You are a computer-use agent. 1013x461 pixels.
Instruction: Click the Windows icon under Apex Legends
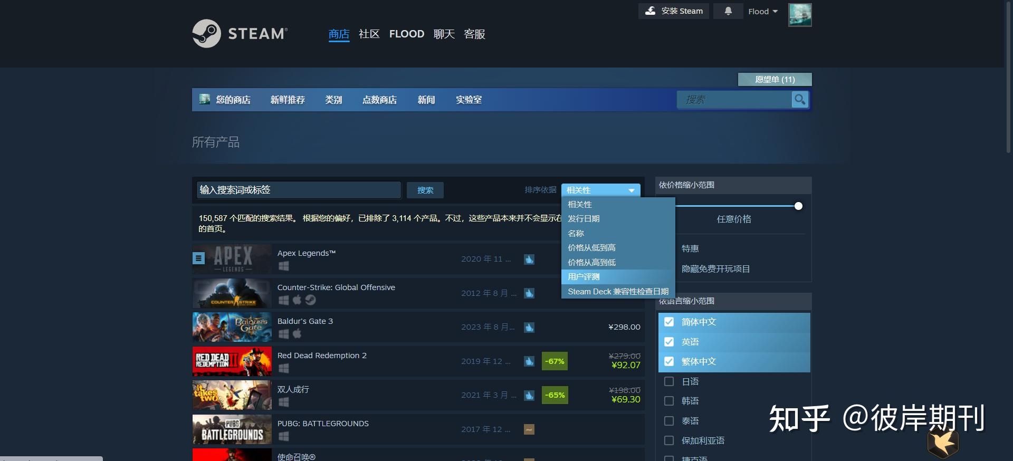(283, 266)
